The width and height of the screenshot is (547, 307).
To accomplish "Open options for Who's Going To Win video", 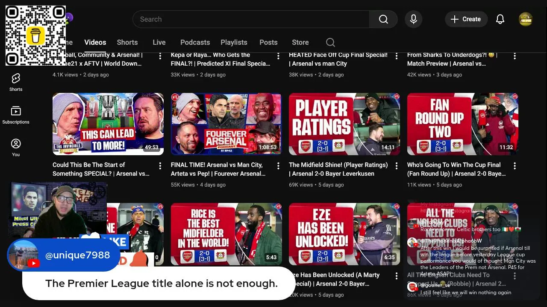I will pos(515,166).
